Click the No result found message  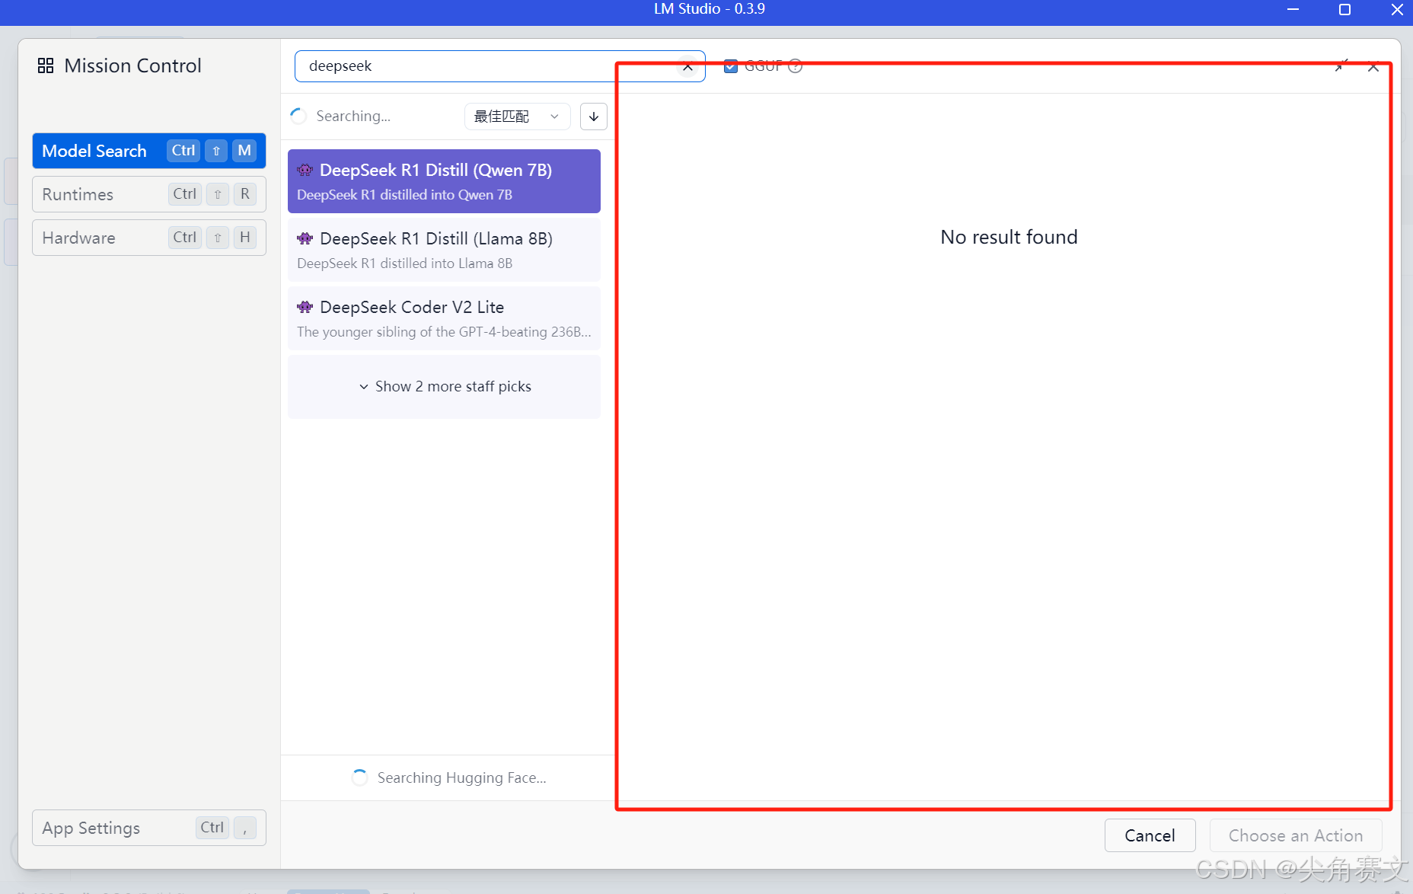click(1009, 237)
